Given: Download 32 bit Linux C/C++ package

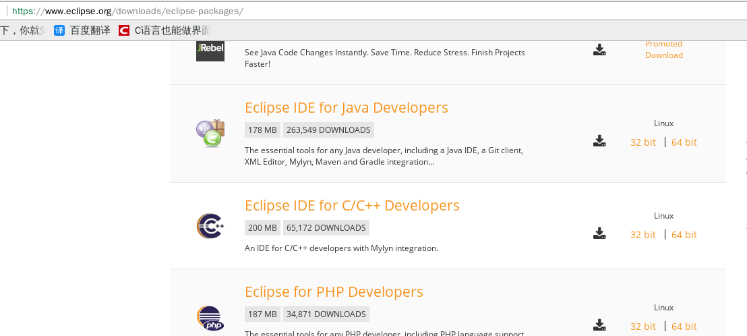Looking at the screenshot, I should pos(643,235).
